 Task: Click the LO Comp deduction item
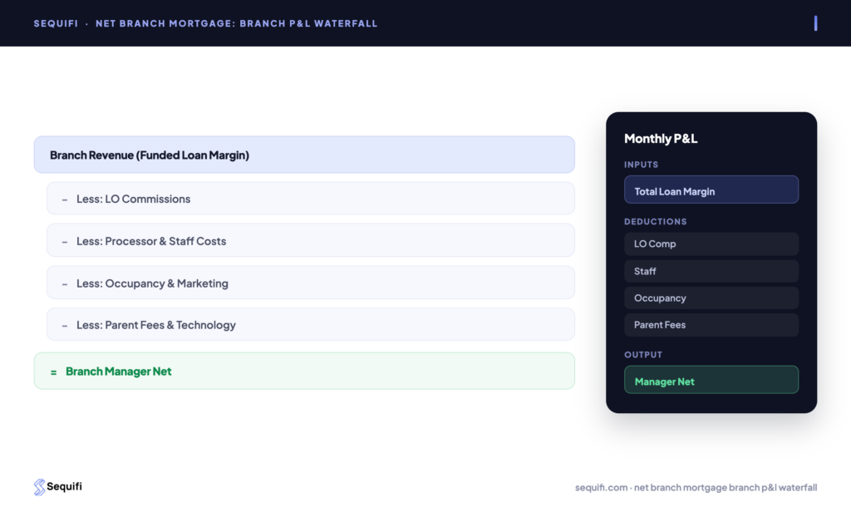(x=711, y=244)
